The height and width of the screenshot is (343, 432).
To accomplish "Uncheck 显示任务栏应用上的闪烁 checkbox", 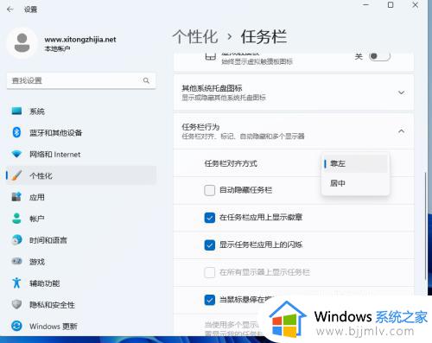I will coord(210,245).
